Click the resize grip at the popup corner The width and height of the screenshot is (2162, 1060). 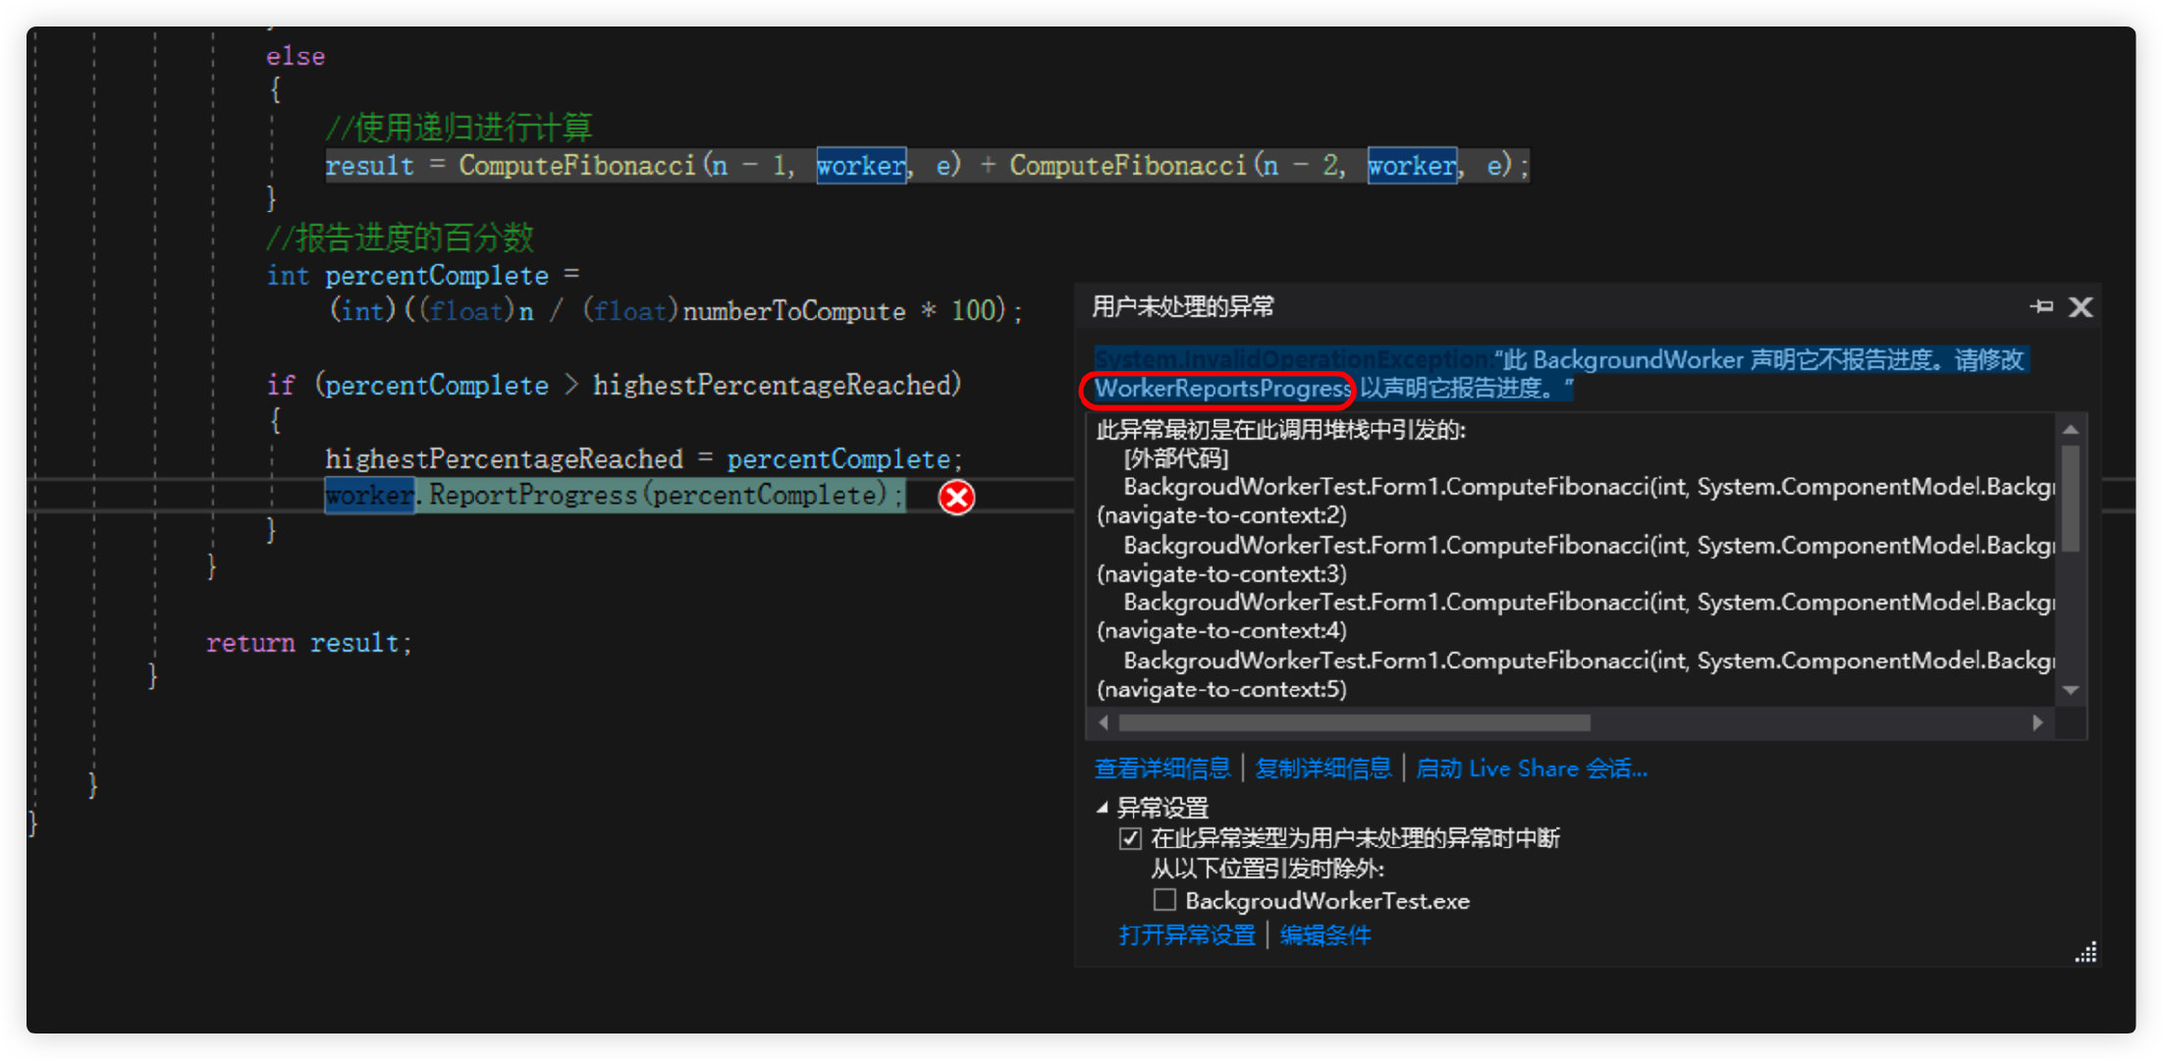(2084, 953)
